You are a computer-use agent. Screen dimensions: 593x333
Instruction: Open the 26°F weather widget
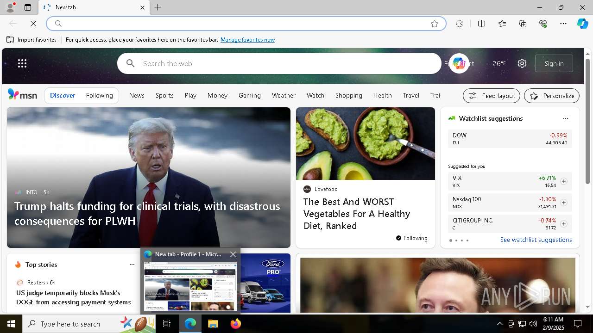pos(499,63)
